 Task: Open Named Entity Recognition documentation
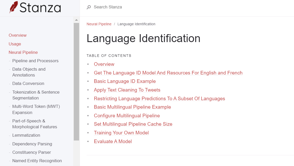click(37, 161)
